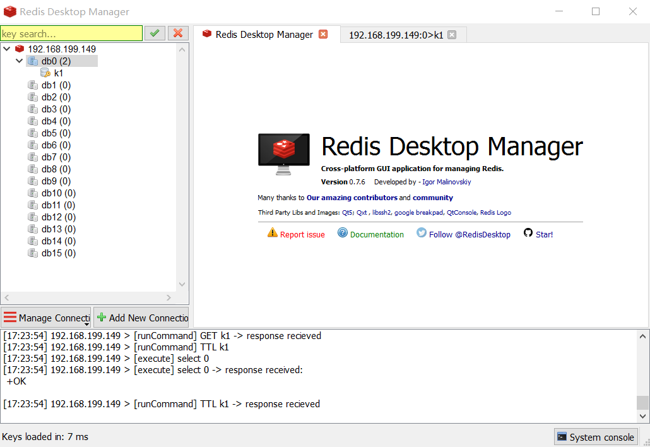The width and height of the screenshot is (650, 447).
Task: Click the db5 database icon
Action: [33, 133]
